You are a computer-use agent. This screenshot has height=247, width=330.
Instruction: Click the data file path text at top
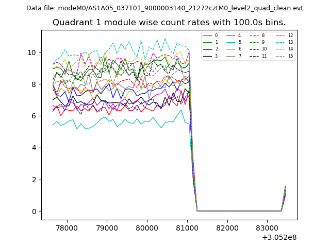click(164, 8)
